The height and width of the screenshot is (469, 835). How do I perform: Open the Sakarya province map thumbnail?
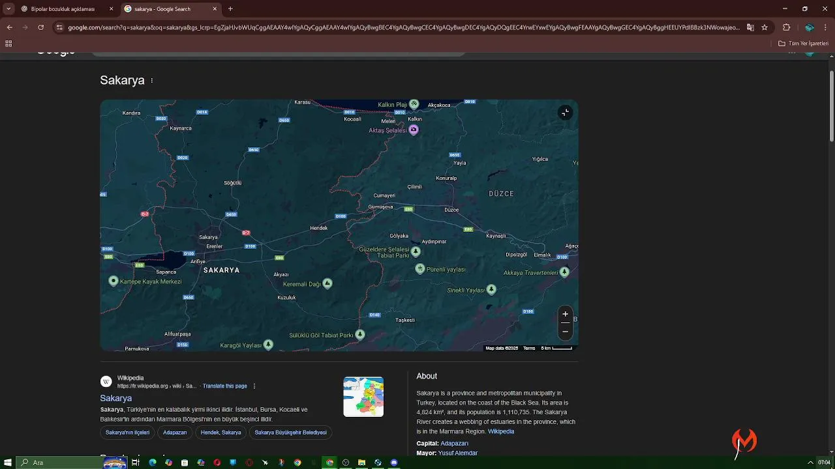point(363,397)
